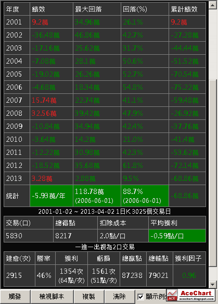218x304 pixels.
Task: Click the -17.16萬 performance cell
Action: coord(52,48)
